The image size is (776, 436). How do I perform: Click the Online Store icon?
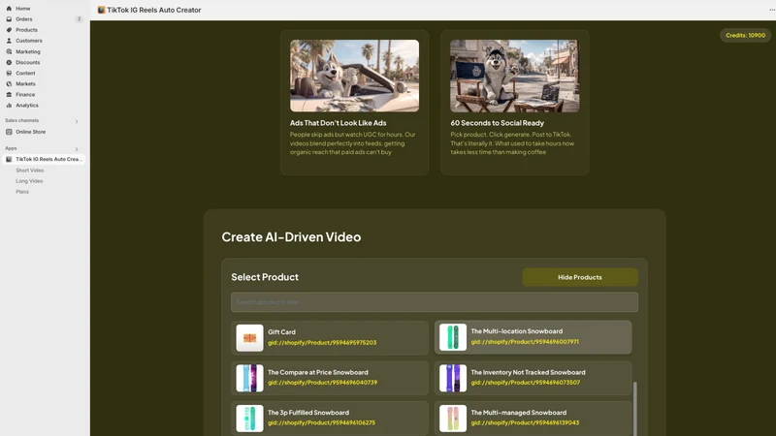coord(9,132)
